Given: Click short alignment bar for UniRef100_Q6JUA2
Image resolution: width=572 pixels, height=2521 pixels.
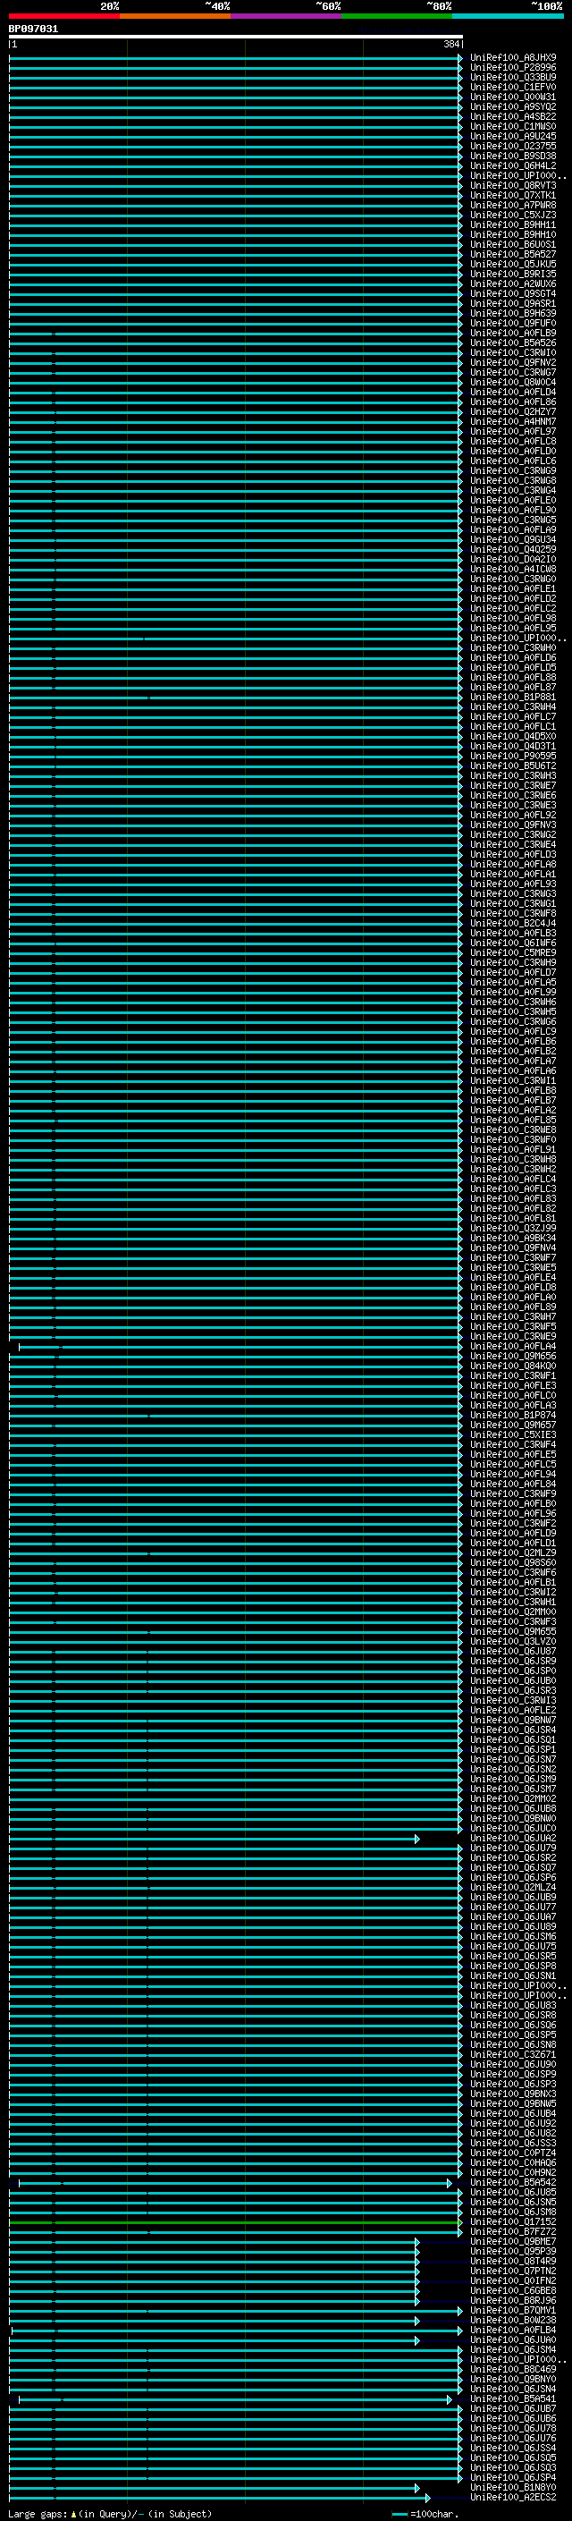Looking at the screenshot, I should click(x=214, y=1839).
